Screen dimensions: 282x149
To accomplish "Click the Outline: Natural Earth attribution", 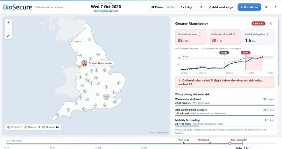I will coord(158,133).
